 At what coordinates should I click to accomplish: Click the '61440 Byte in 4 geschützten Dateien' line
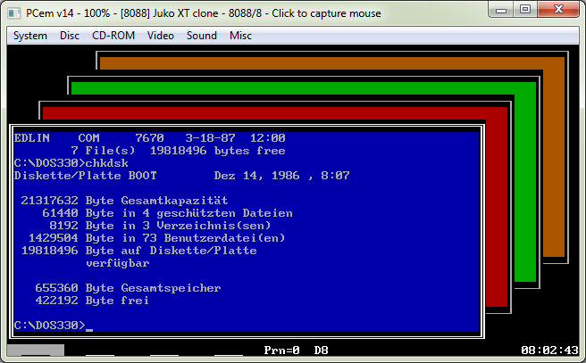pyautogui.click(x=167, y=213)
